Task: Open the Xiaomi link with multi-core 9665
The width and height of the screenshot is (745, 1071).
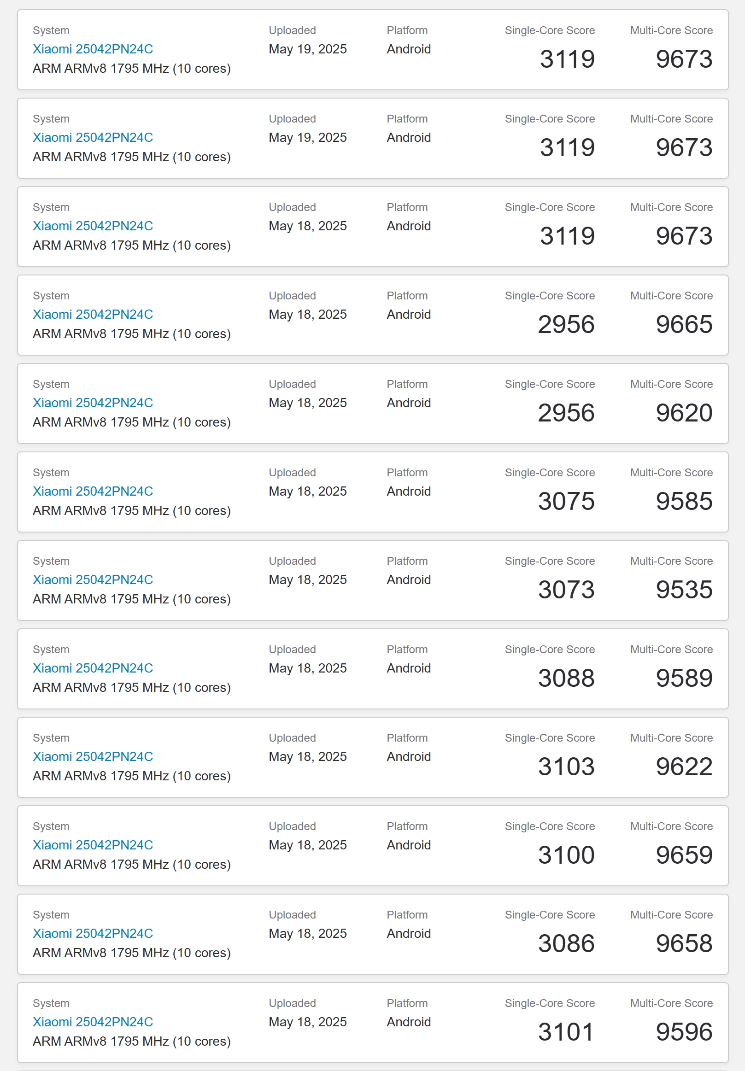Action: click(93, 315)
